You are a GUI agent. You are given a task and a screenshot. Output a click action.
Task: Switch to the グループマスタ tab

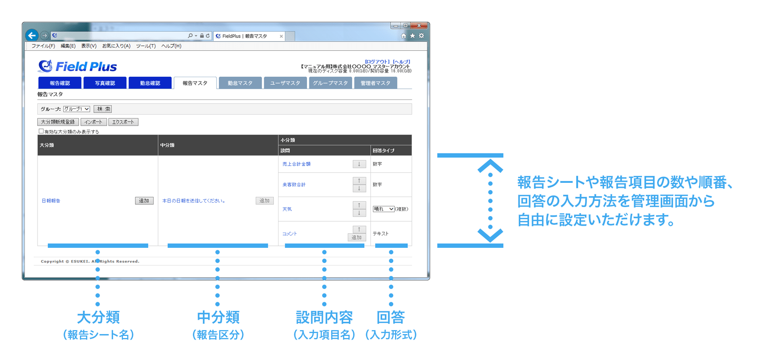pos(330,83)
